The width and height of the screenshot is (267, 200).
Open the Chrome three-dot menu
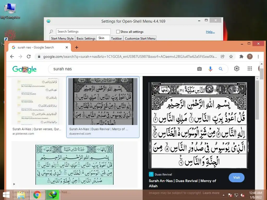tap(258, 57)
